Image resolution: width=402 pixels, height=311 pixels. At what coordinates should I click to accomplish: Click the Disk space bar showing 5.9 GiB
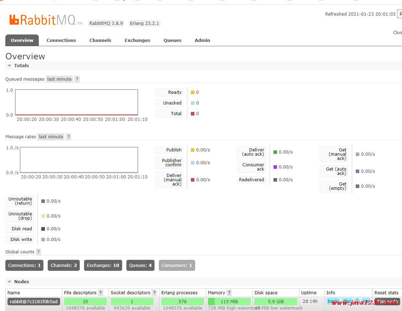coord(276,301)
